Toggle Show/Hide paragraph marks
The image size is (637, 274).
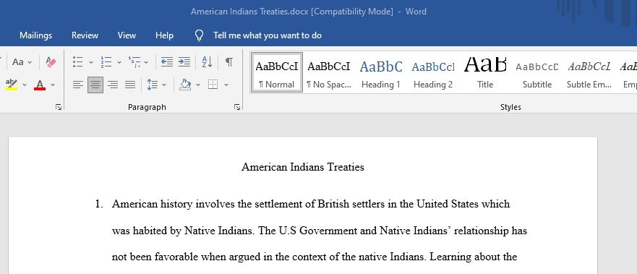(x=229, y=62)
